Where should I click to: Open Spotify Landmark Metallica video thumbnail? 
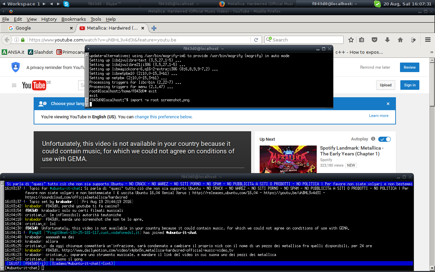(x=288, y=159)
